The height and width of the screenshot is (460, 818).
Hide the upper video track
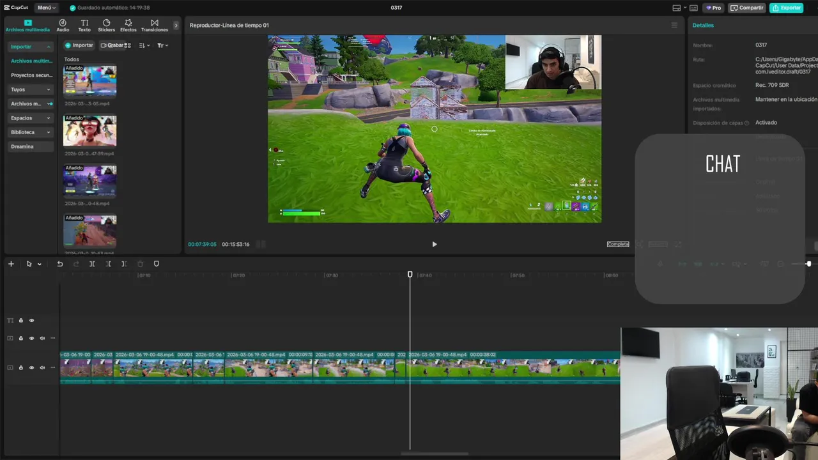[31, 339]
